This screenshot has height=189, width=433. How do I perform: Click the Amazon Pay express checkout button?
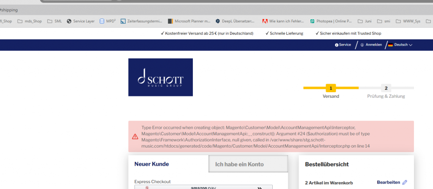pyautogui.click(x=203, y=187)
